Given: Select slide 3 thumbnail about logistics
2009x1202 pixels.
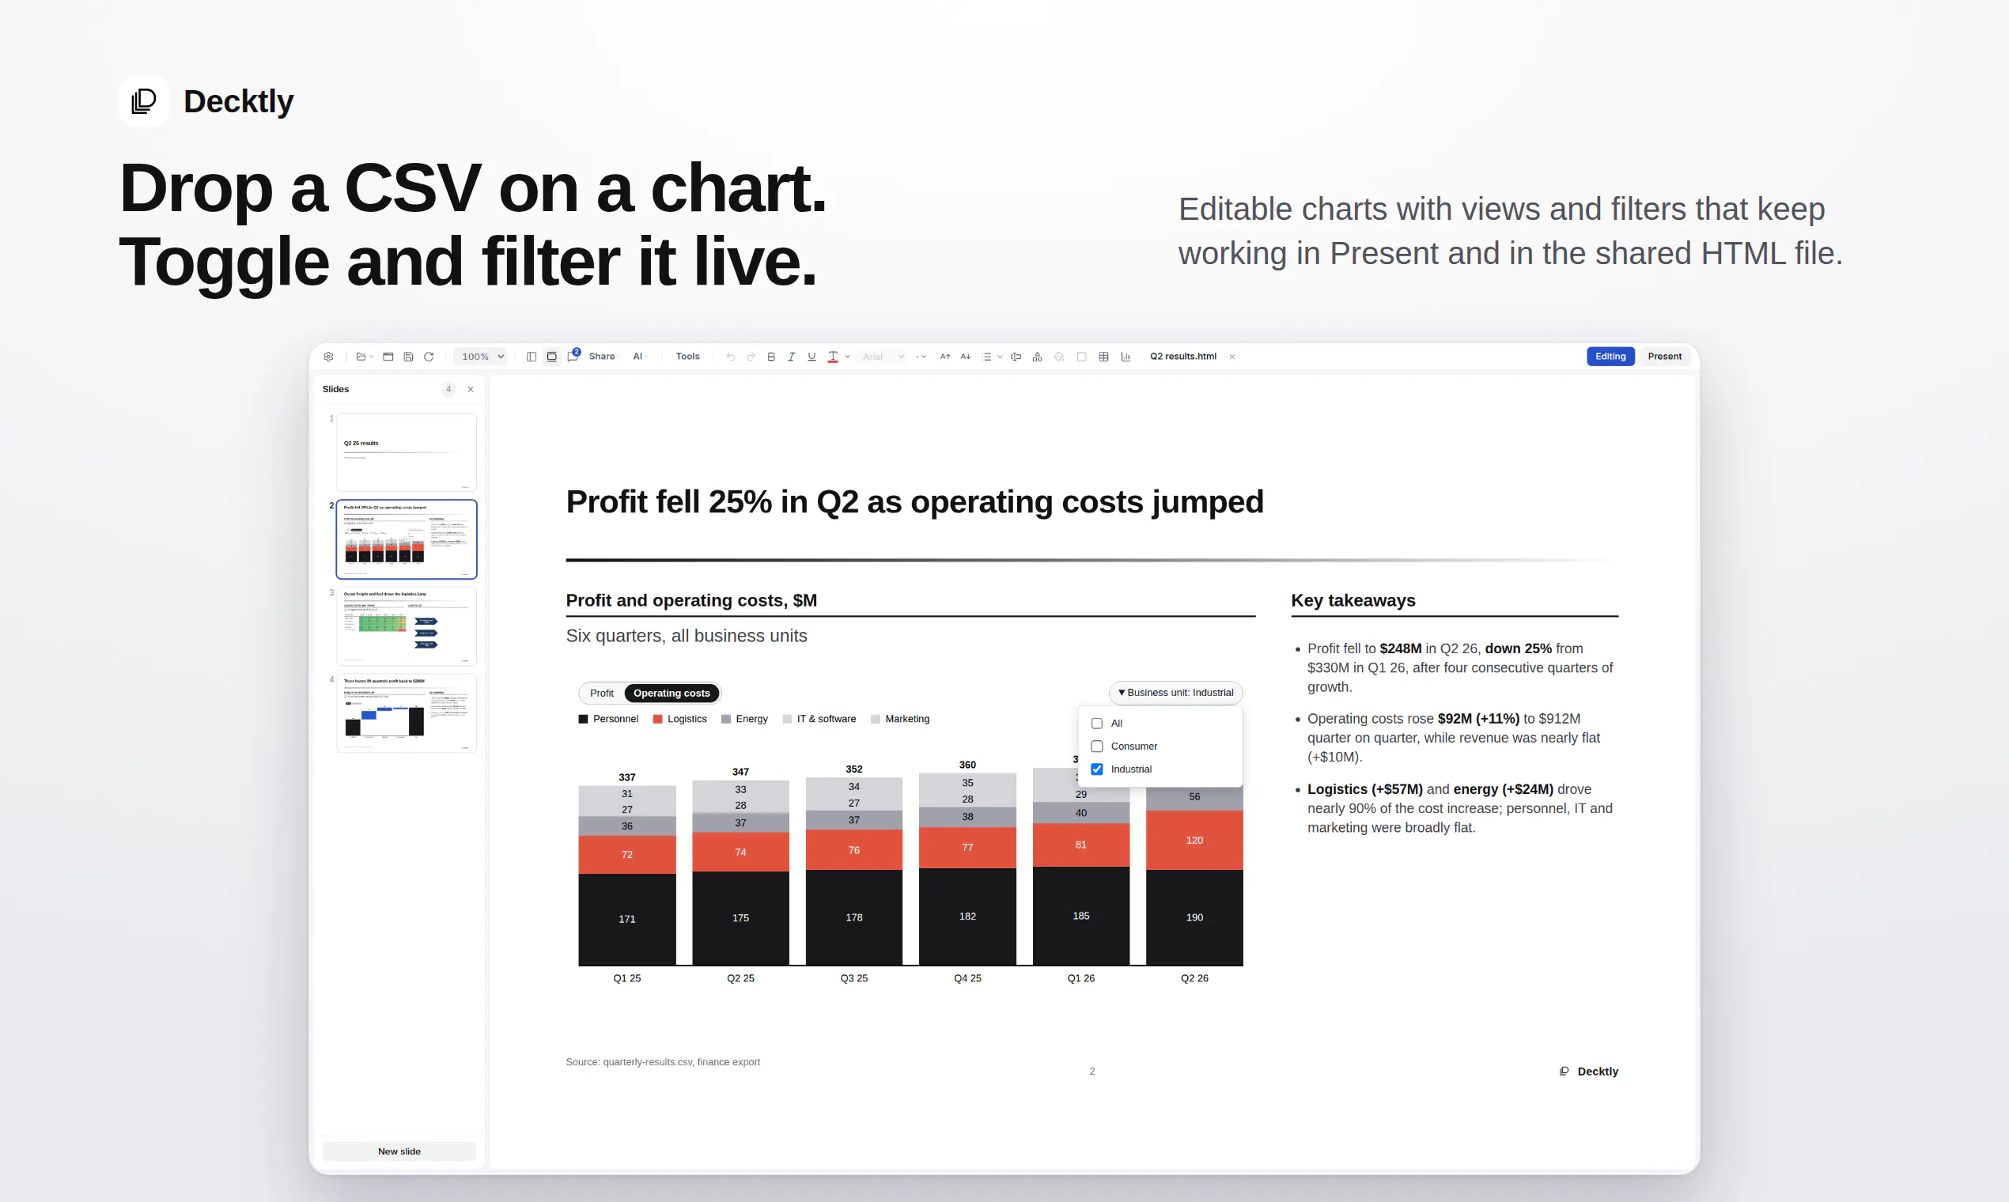Looking at the screenshot, I should click(x=407, y=626).
